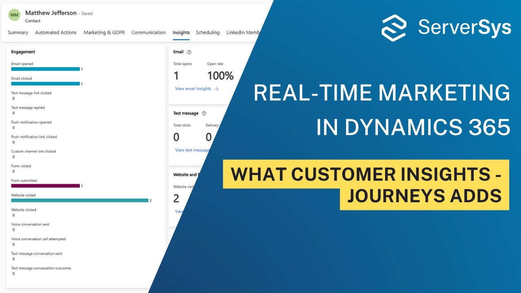Image resolution: width=521 pixels, height=293 pixels.
Task: Click the Form visited label
Action: click(21, 166)
